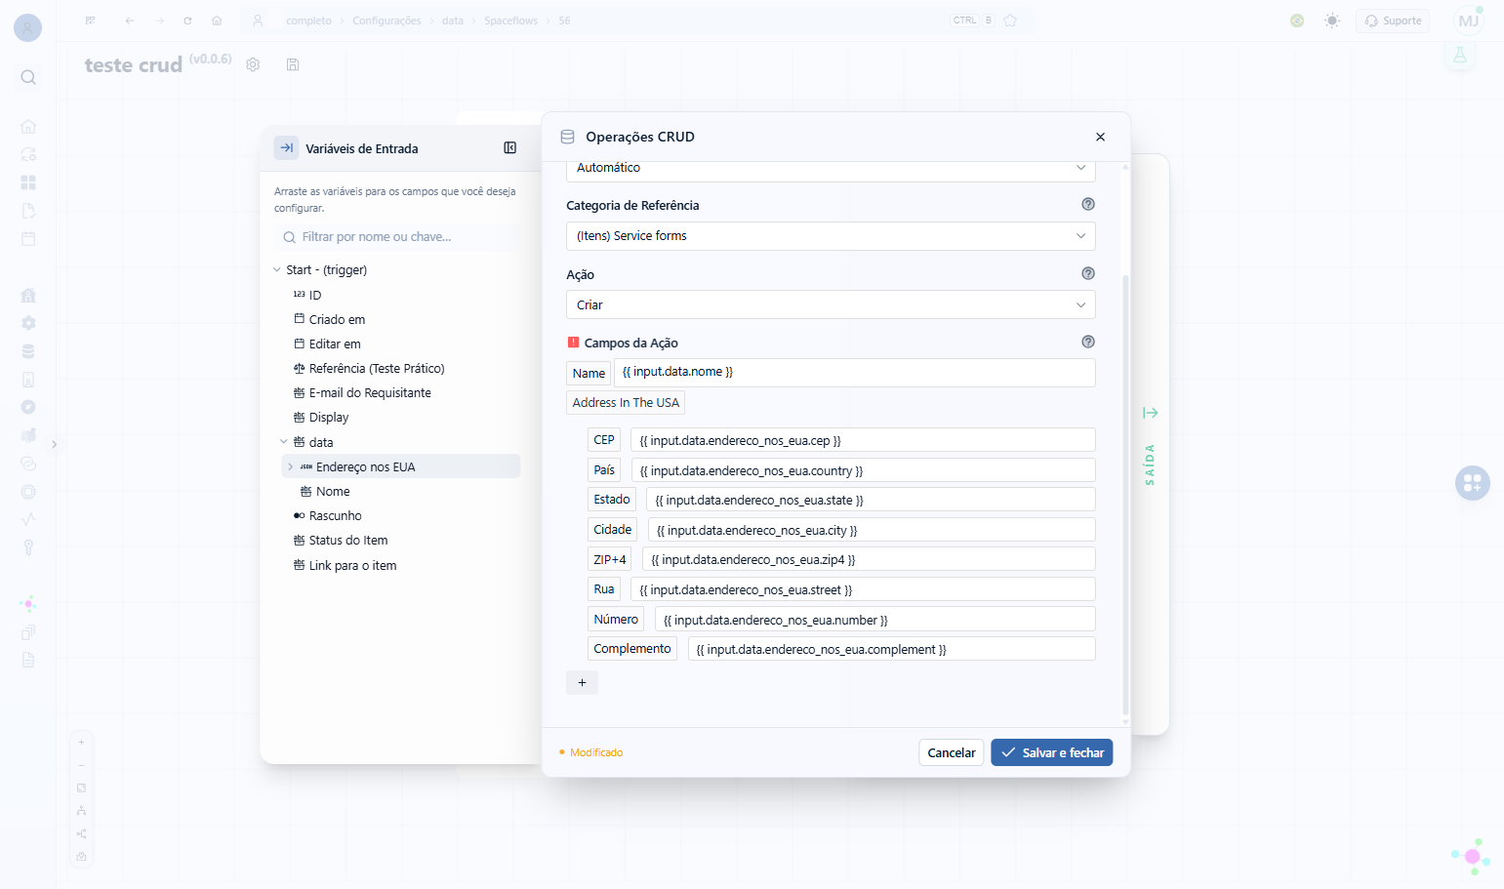
Task: Expand the left sidebar chevron
Action: [x=55, y=444]
